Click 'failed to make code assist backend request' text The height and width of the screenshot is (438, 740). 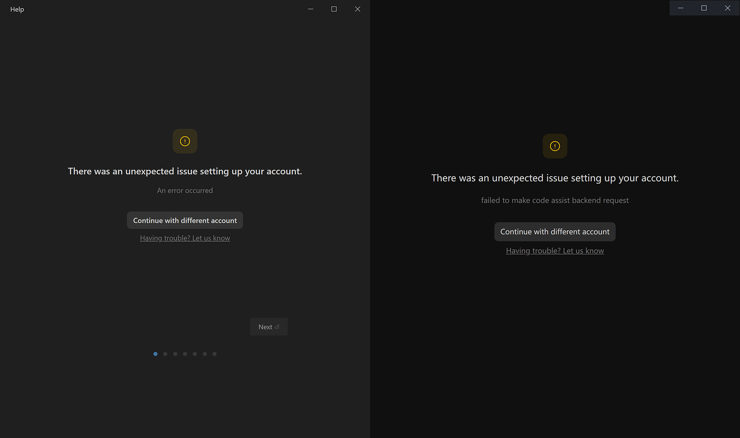click(x=555, y=200)
